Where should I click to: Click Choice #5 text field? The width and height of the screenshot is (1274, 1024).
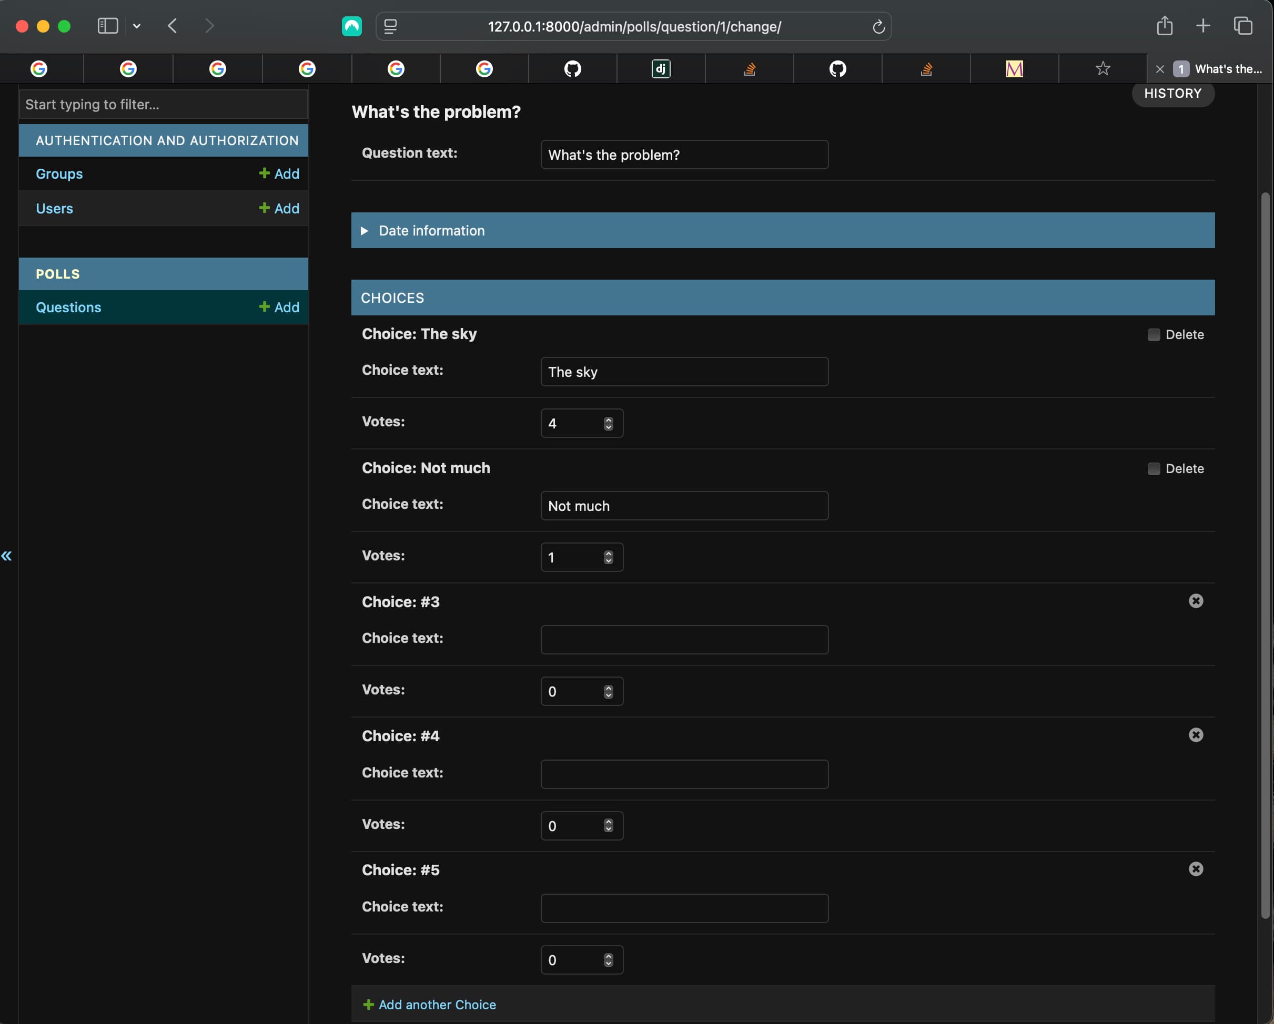click(x=684, y=908)
